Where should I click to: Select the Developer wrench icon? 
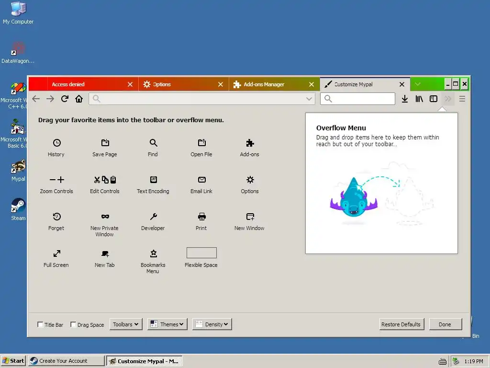coord(153,217)
